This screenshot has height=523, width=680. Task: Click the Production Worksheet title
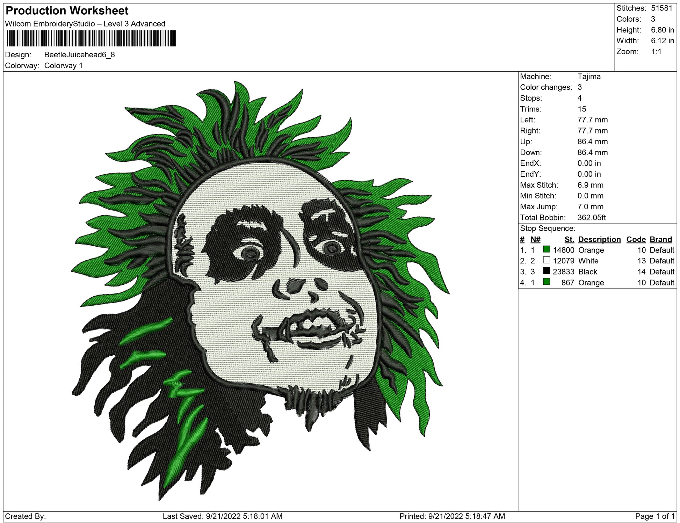click(67, 11)
